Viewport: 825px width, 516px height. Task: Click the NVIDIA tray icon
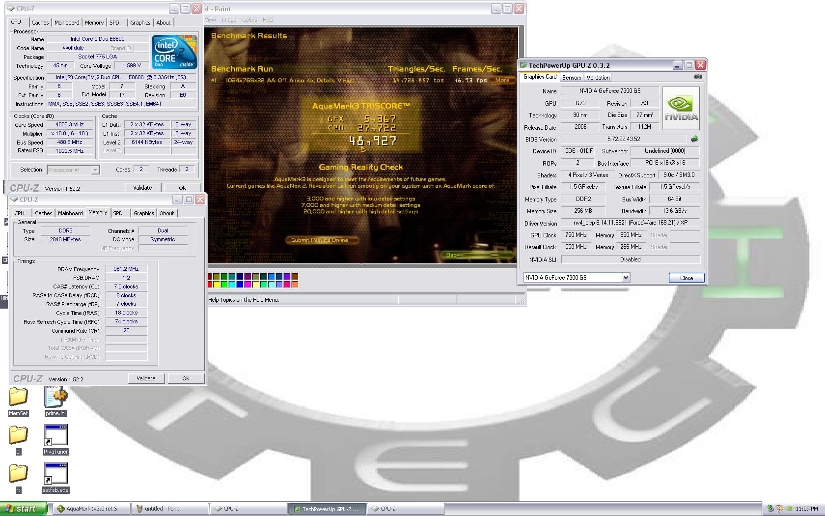click(x=788, y=509)
